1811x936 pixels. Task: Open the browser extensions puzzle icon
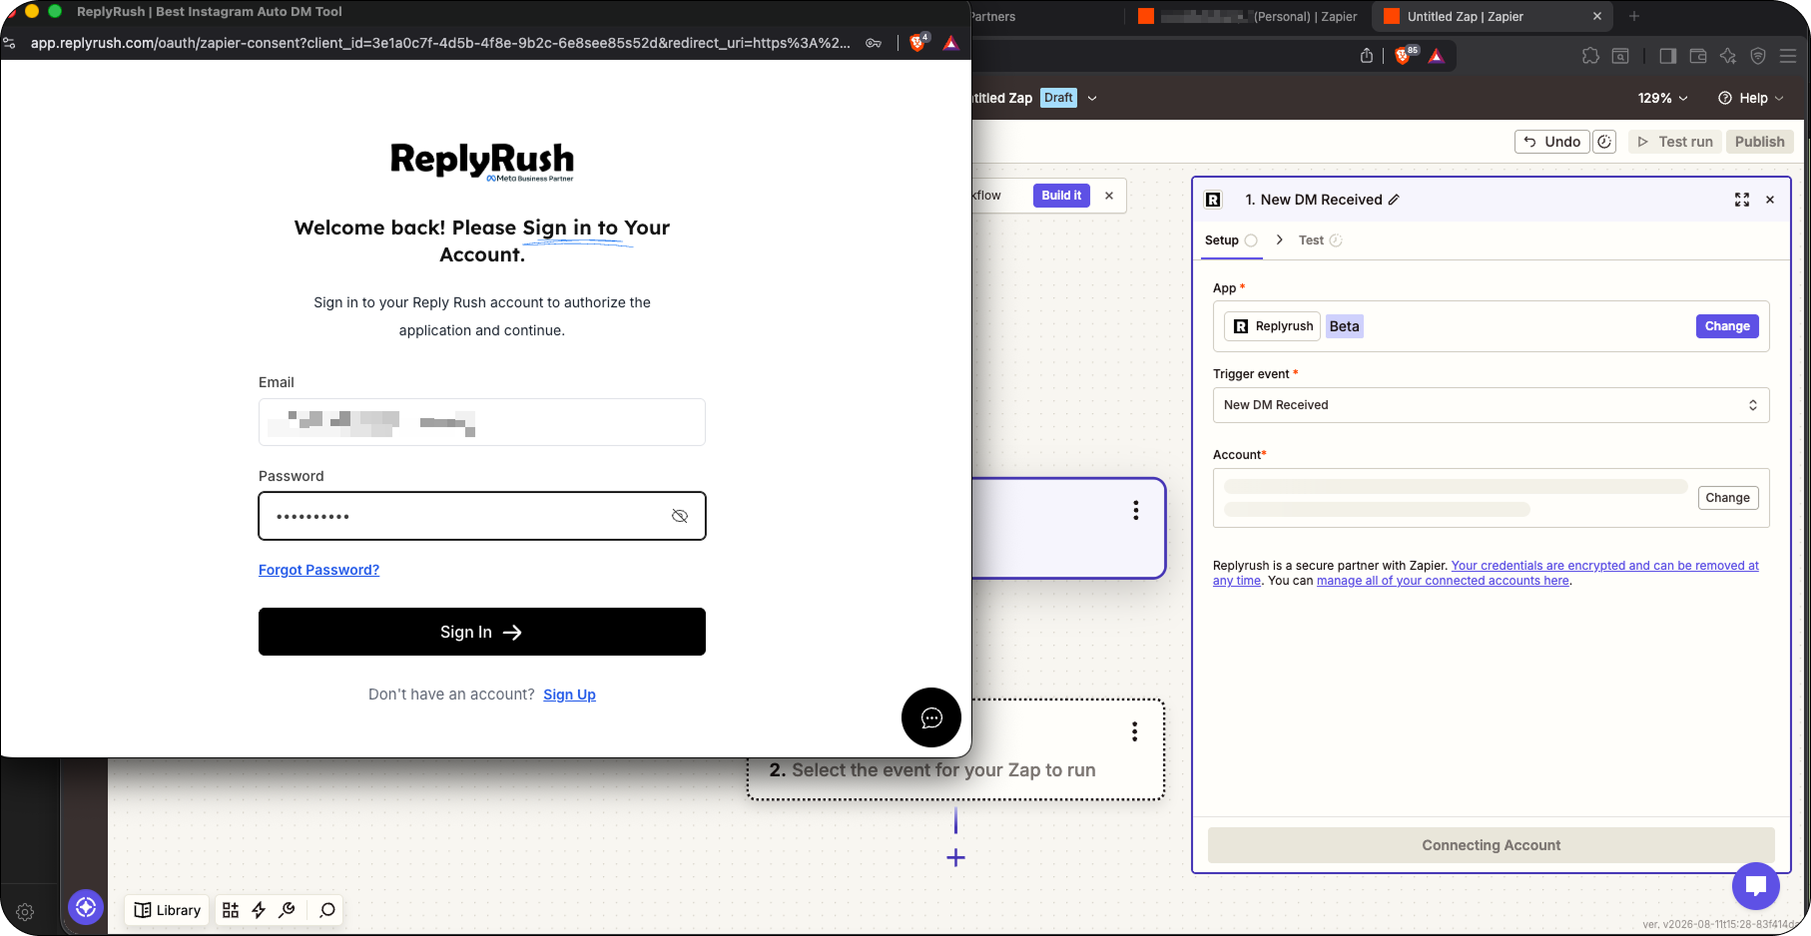[x=1590, y=56]
